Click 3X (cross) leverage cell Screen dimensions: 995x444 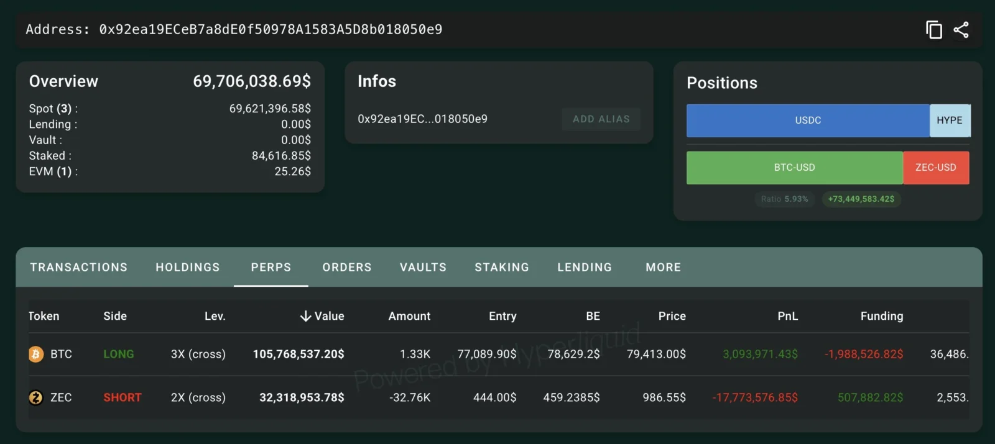pos(198,354)
